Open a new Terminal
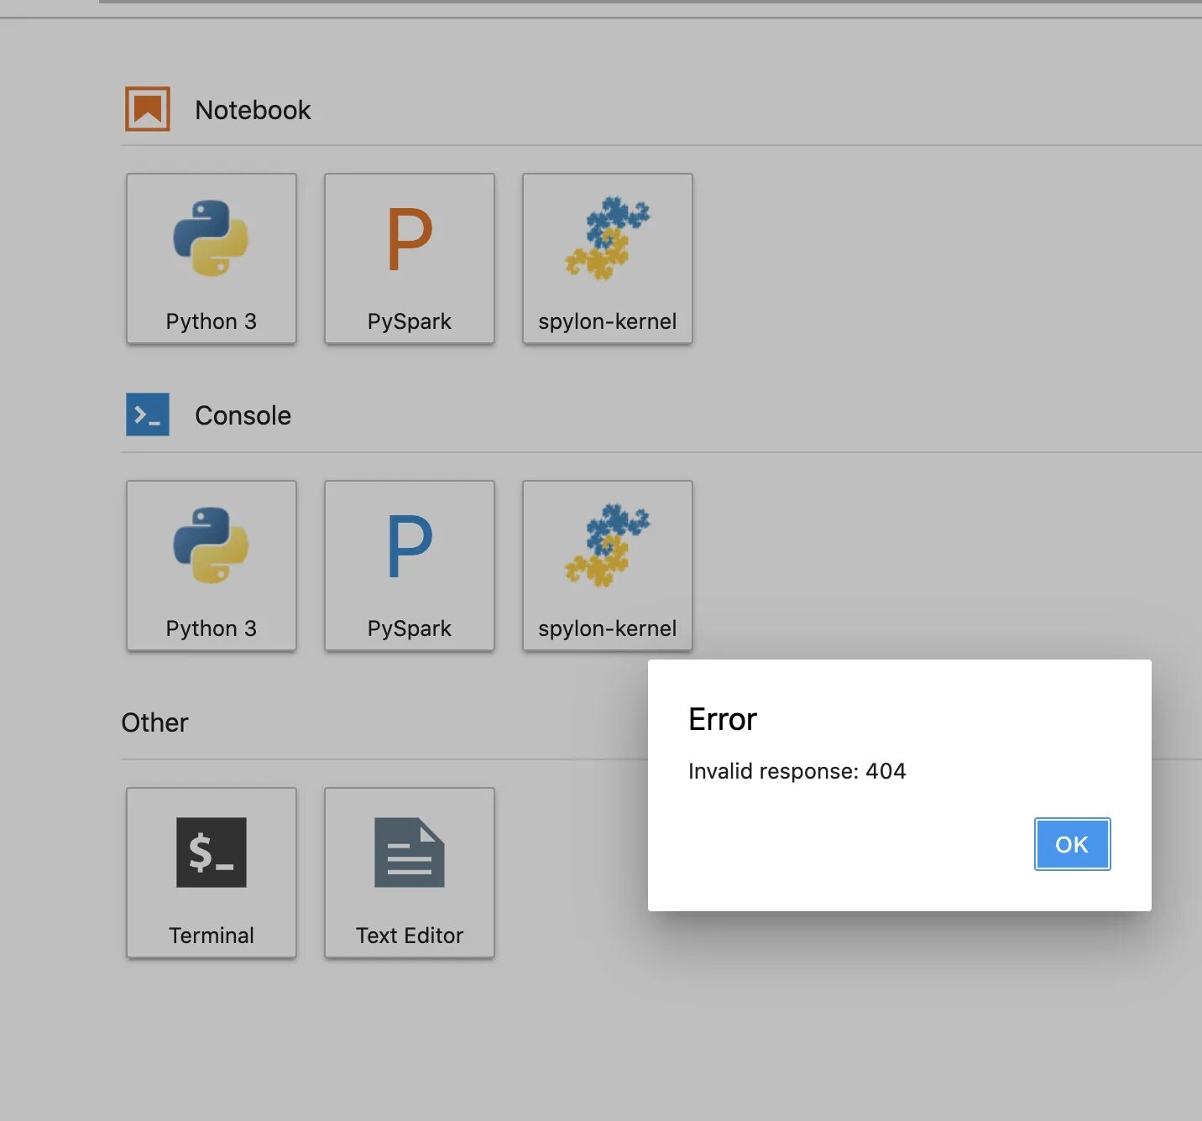The image size is (1202, 1121). point(212,873)
